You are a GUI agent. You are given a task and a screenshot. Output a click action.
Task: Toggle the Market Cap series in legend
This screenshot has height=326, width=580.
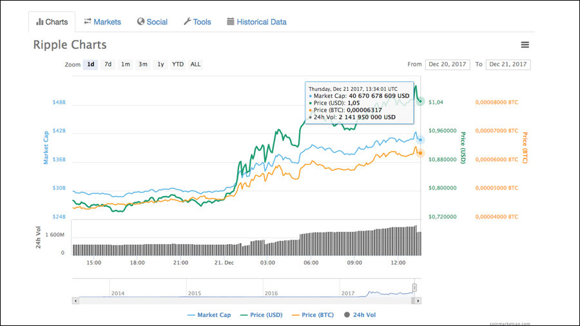(x=209, y=315)
